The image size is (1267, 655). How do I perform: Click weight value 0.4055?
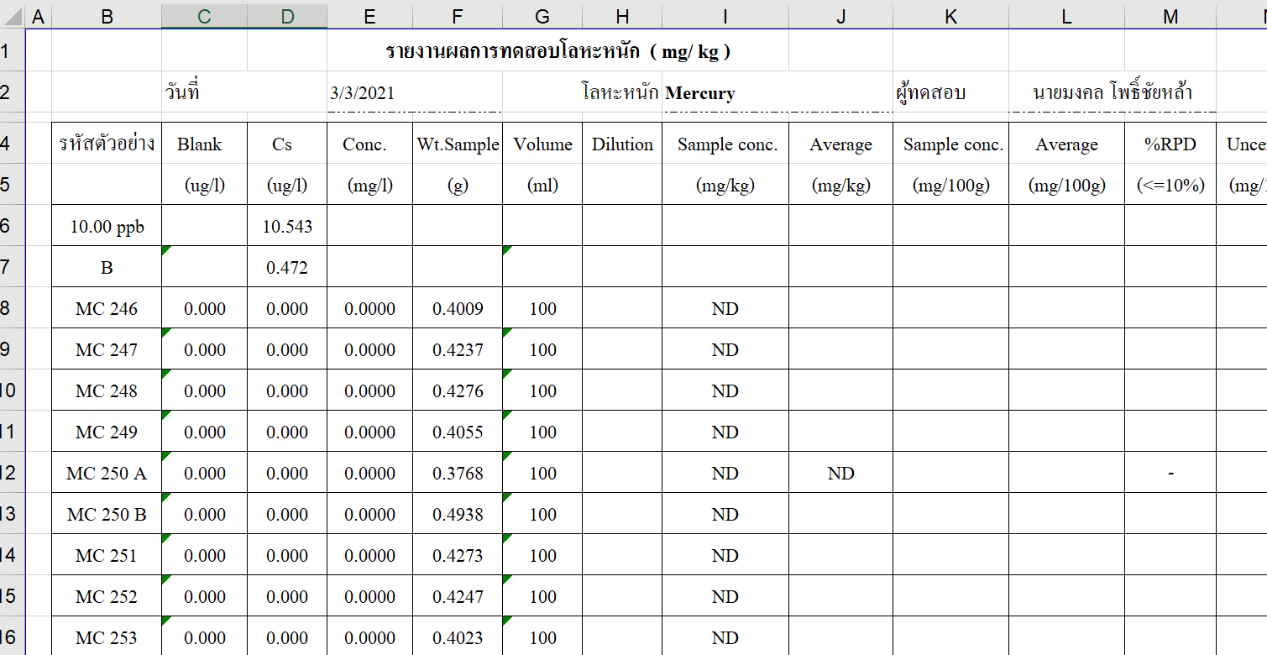[458, 432]
